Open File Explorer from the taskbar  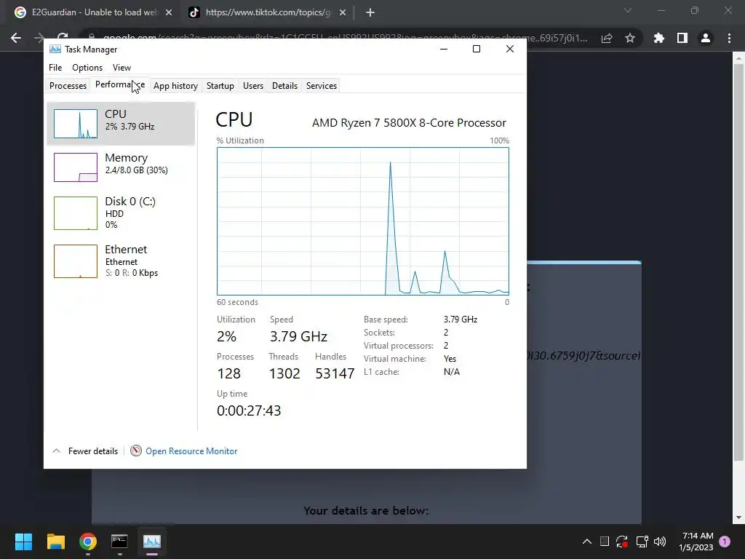pyautogui.click(x=55, y=542)
